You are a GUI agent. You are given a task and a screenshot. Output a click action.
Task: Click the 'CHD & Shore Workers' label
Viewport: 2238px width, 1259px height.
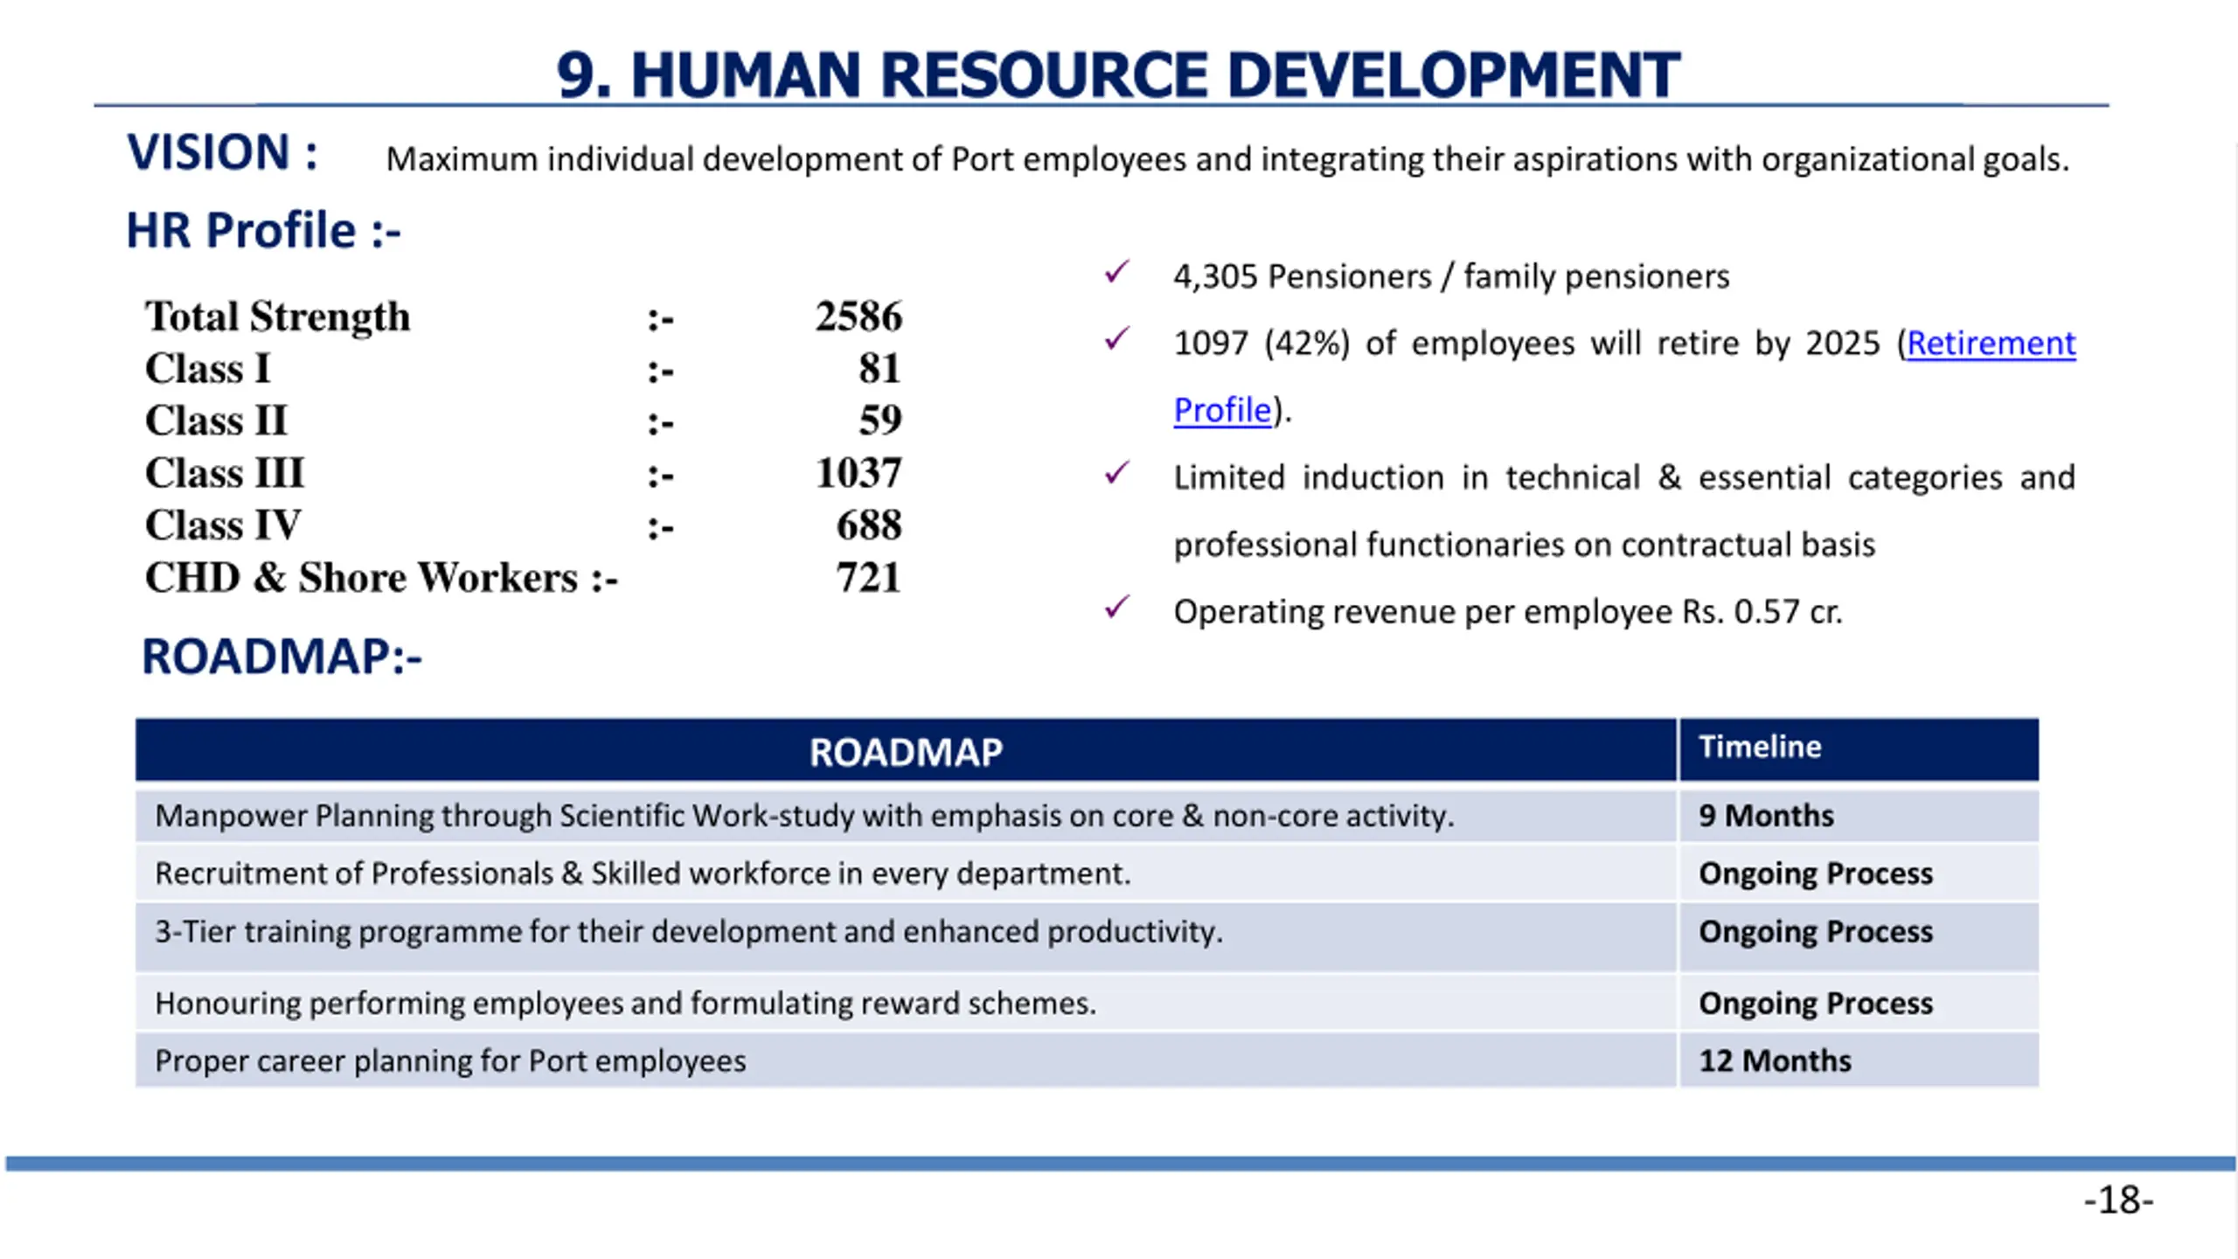click(x=361, y=578)
